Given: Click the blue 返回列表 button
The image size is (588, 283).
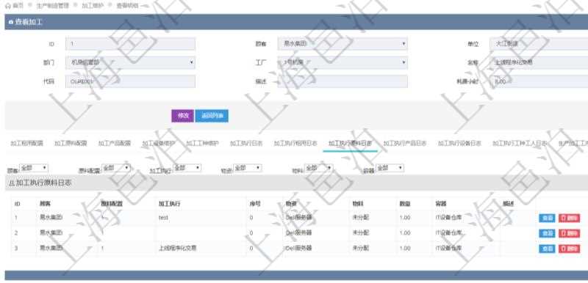Looking at the screenshot, I should tap(212, 116).
